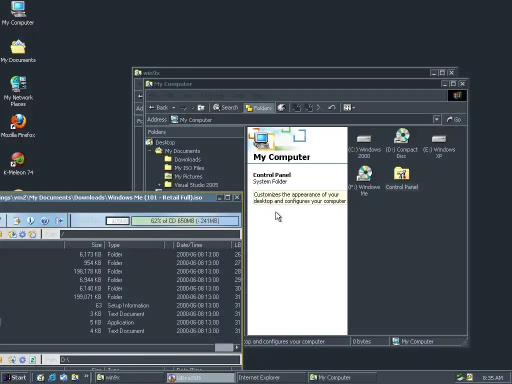Select the 198,178 KB Folder row
Viewport: 512px width, 384px height.
pyautogui.click(x=120, y=271)
